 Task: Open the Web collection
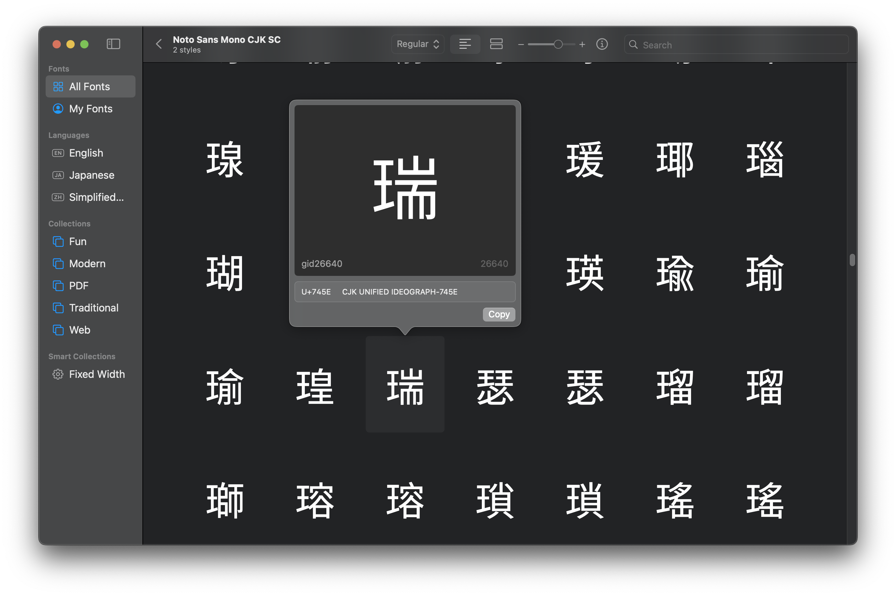[x=80, y=330]
